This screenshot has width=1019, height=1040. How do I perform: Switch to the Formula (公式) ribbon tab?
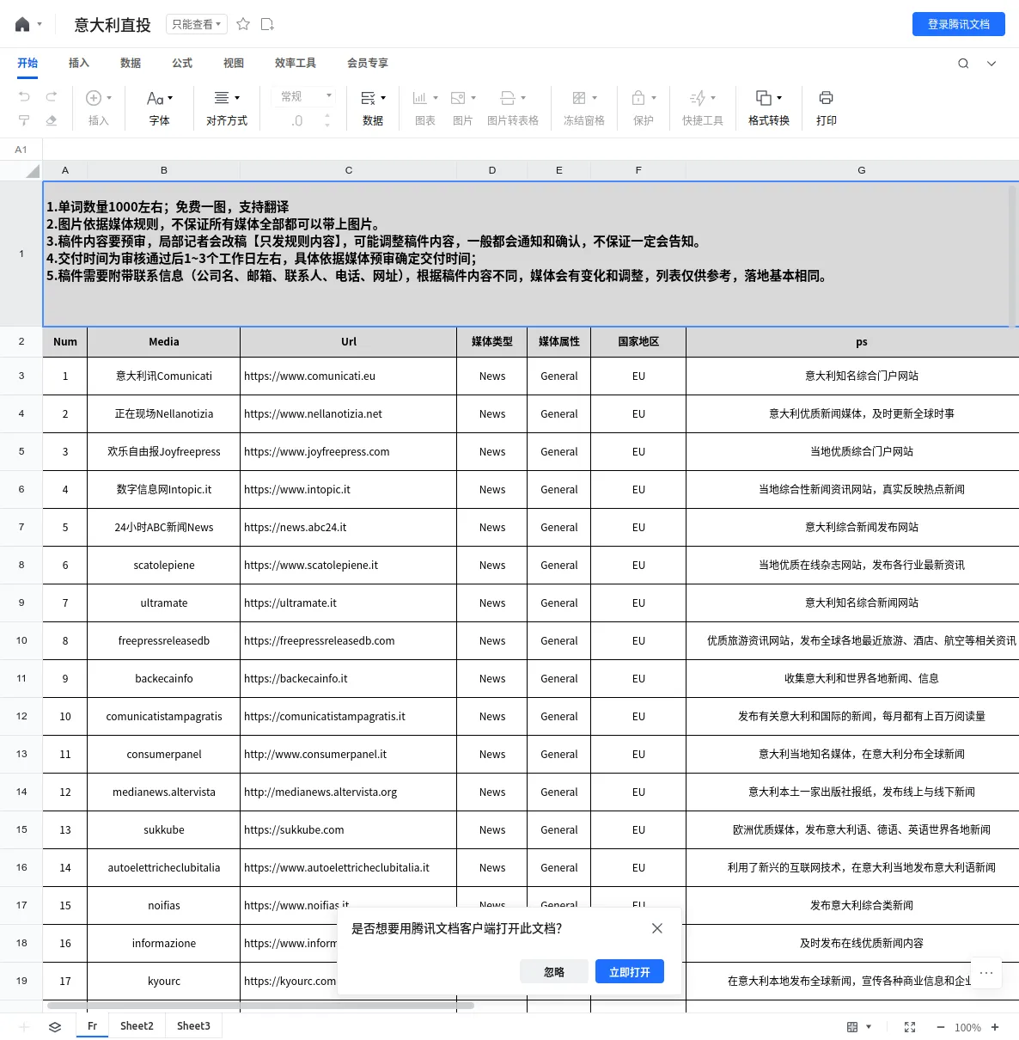click(182, 63)
